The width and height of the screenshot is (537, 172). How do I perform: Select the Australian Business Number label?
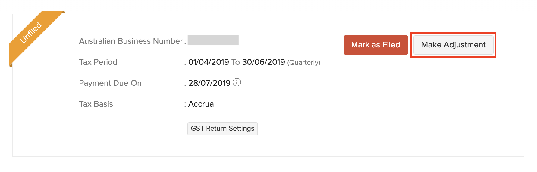coord(130,41)
